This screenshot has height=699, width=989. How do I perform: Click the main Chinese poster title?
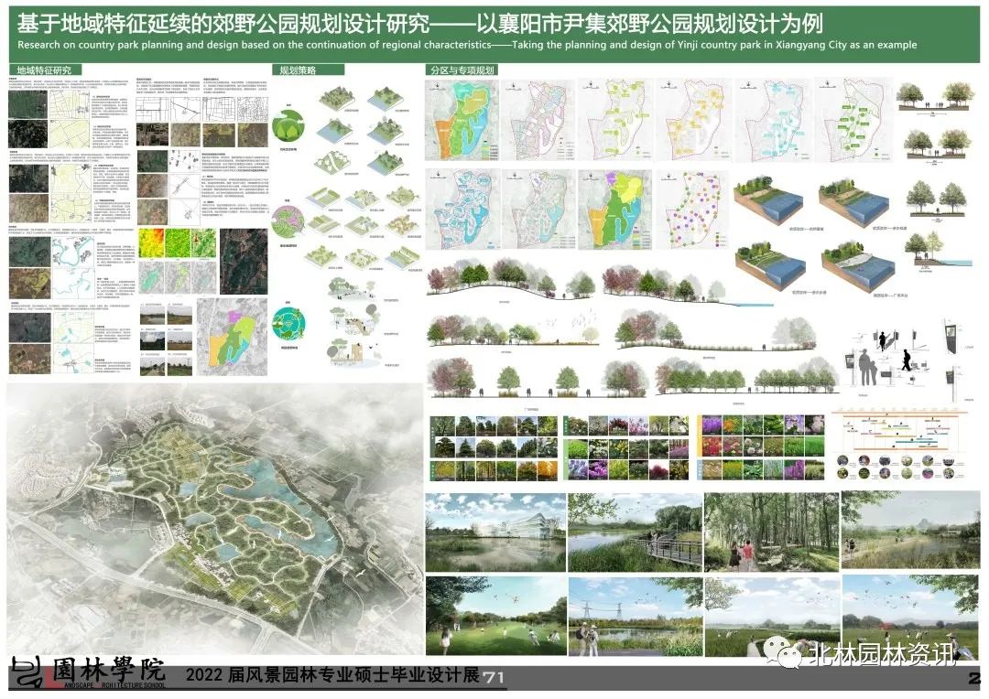[x=419, y=24]
